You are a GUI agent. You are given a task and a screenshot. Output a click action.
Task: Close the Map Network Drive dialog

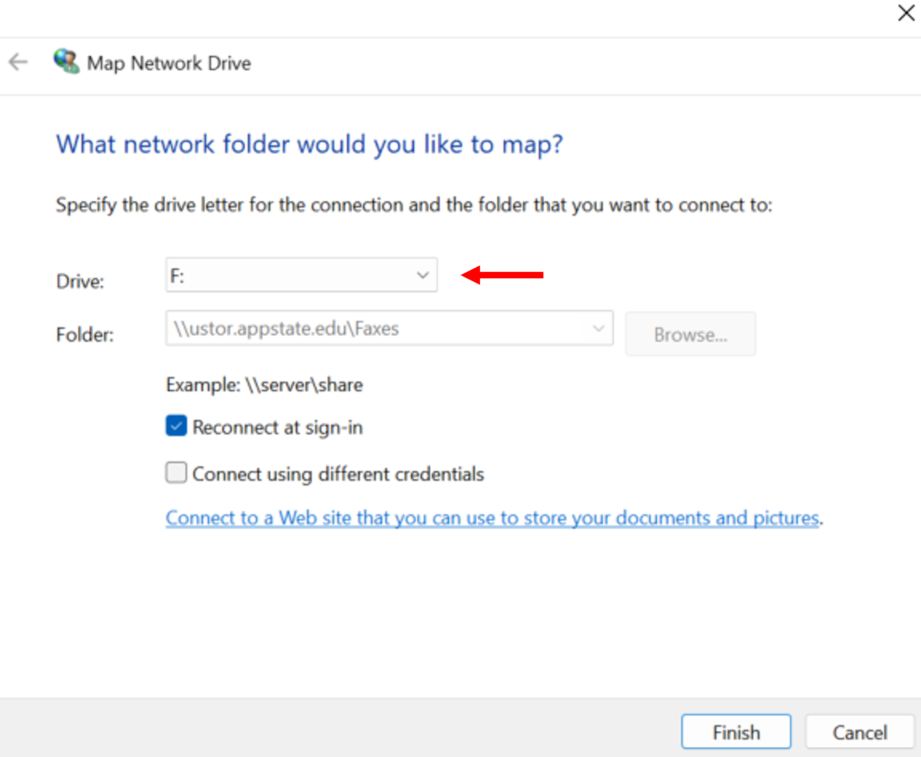[x=906, y=13]
